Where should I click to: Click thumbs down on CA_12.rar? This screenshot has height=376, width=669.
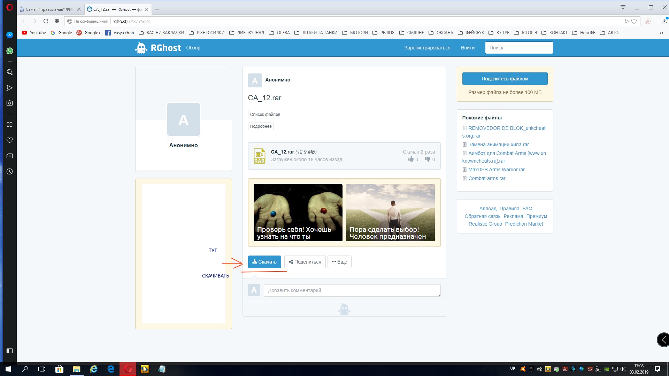(x=427, y=159)
